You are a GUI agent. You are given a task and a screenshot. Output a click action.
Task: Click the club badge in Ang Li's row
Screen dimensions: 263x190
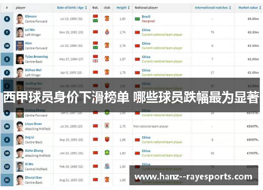[x=107, y=139]
